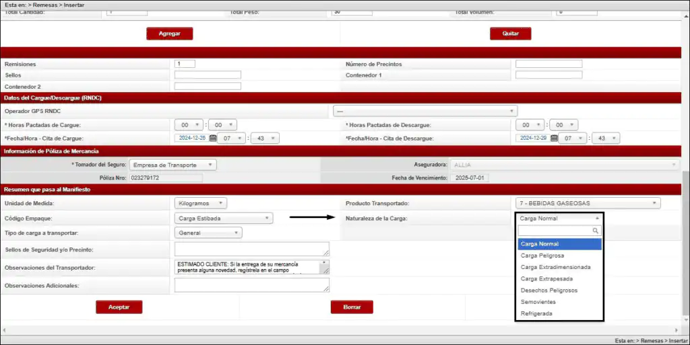690x345 pixels.
Task: Click search magnifier icon in dropdown list
Action: click(x=595, y=231)
